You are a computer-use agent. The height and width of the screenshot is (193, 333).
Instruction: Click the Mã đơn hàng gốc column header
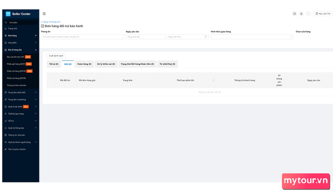click(x=87, y=80)
